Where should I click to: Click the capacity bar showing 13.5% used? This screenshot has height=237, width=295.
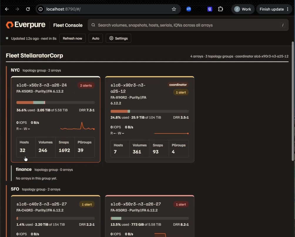[150, 219]
